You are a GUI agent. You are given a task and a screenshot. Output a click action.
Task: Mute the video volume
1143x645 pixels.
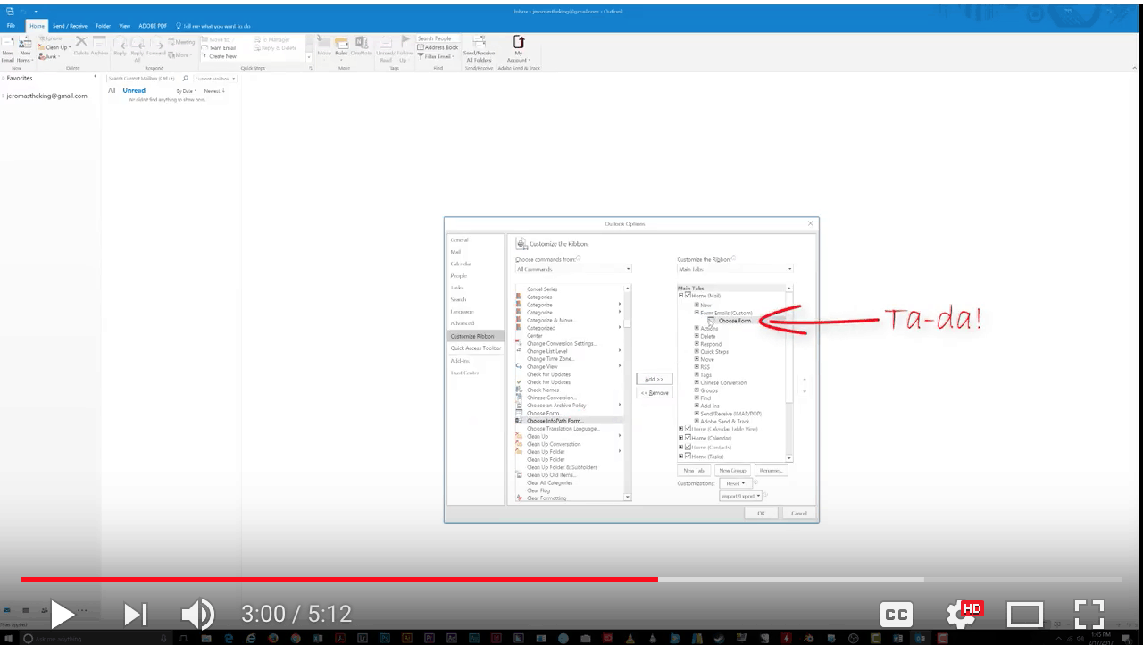tap(197, 614)
